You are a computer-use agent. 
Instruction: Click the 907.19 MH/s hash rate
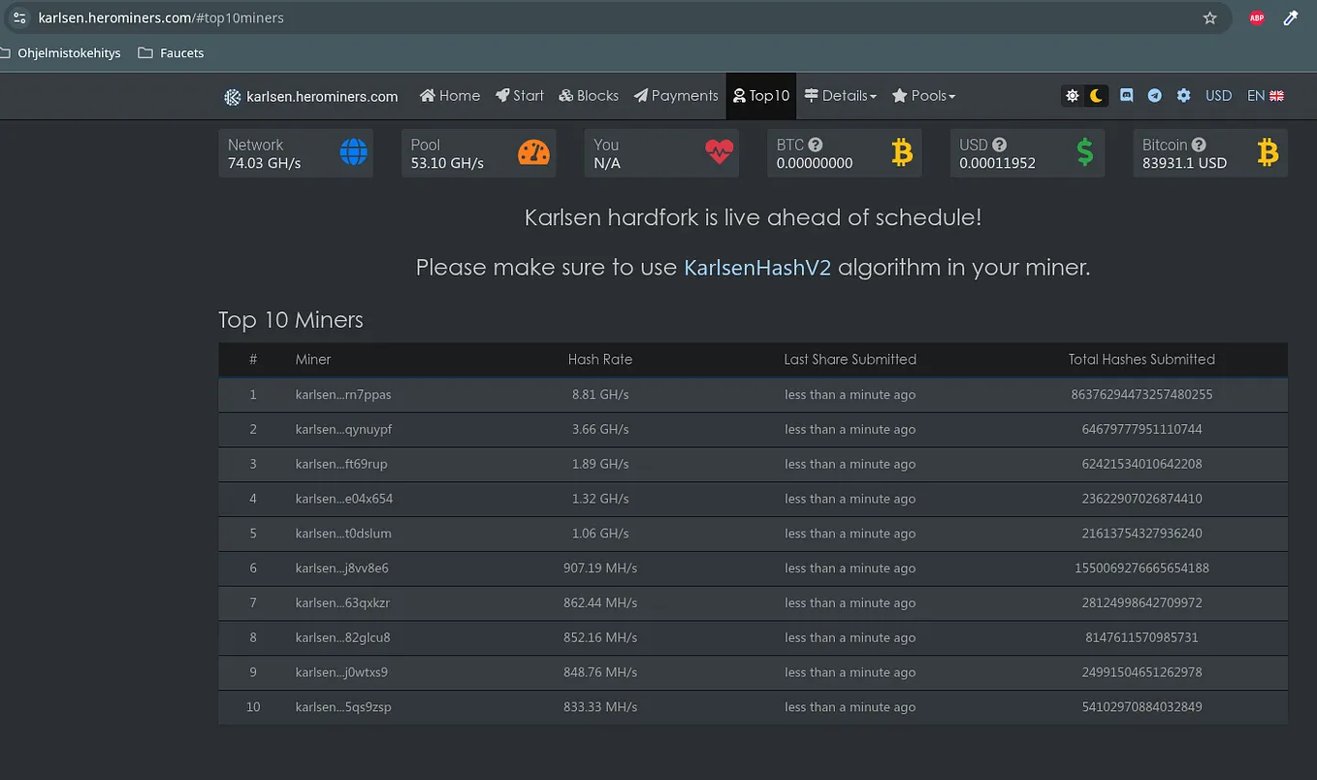pos(600,569)
